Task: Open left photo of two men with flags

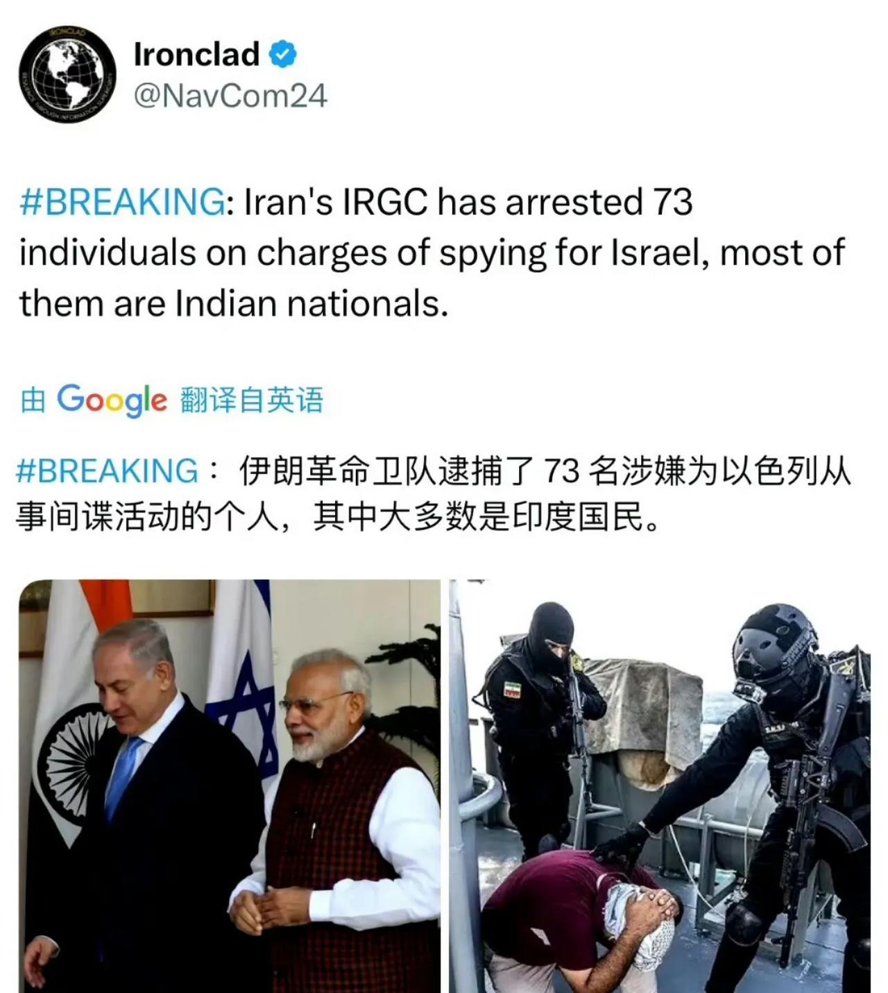Action: coord(230,786)
